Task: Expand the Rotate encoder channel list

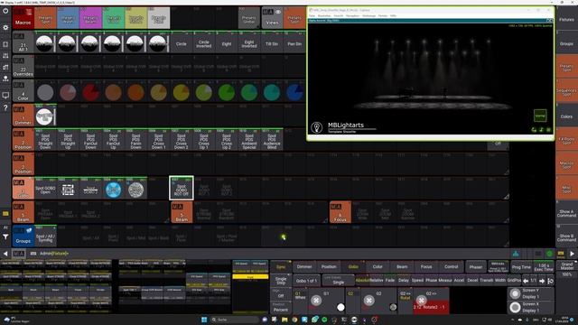Action: [x=406, y=301]
